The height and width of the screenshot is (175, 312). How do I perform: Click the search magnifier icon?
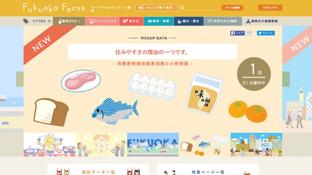(182, 8)
